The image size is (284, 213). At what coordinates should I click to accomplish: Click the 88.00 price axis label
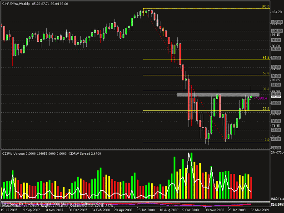click(x=276, y=85)
